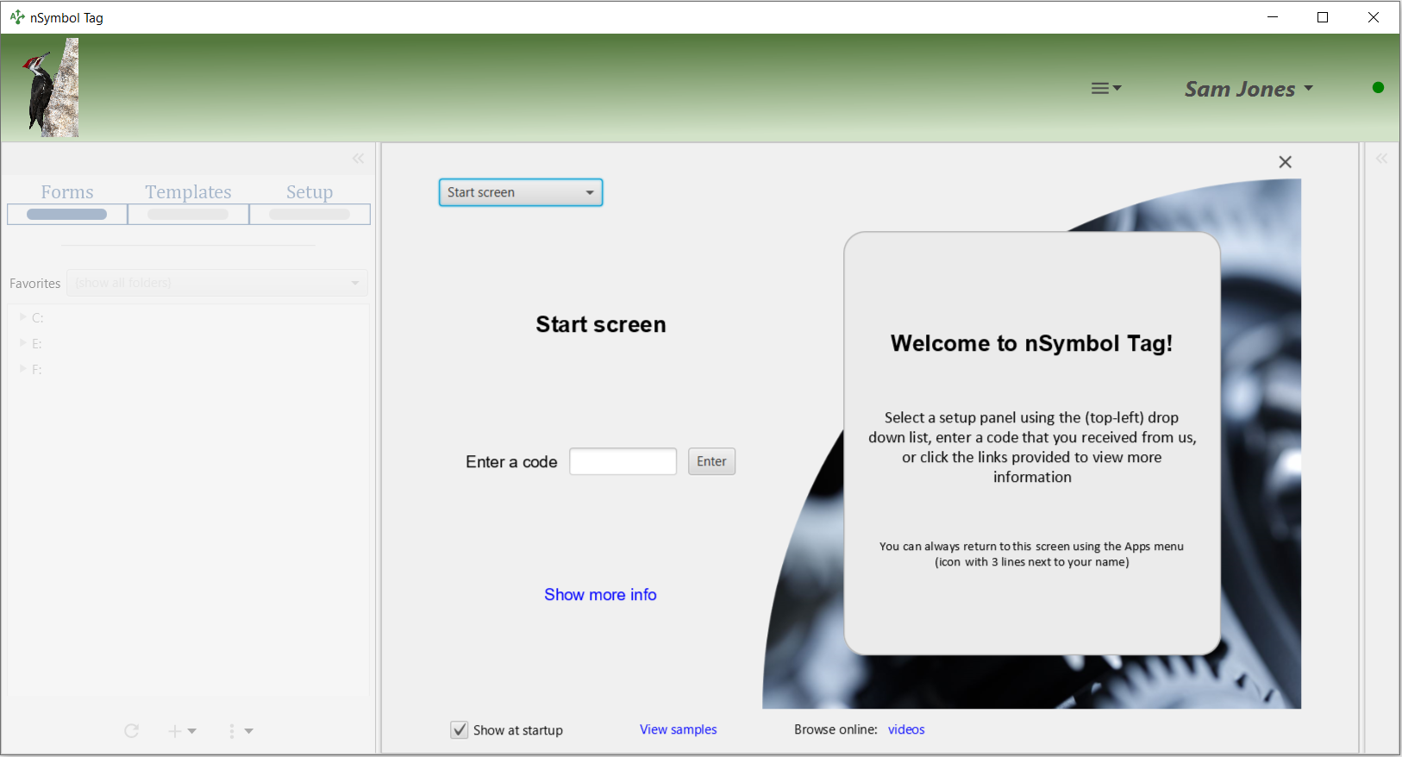Viewport: 1402px width, 757px height.
Task: Open the Apps menu with three lines icon
Action: pyautogui.click(x=1106, y=88)
